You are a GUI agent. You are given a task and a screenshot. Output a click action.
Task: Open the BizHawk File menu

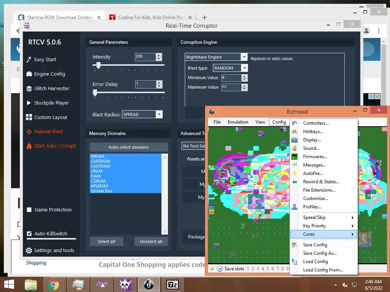217,122
